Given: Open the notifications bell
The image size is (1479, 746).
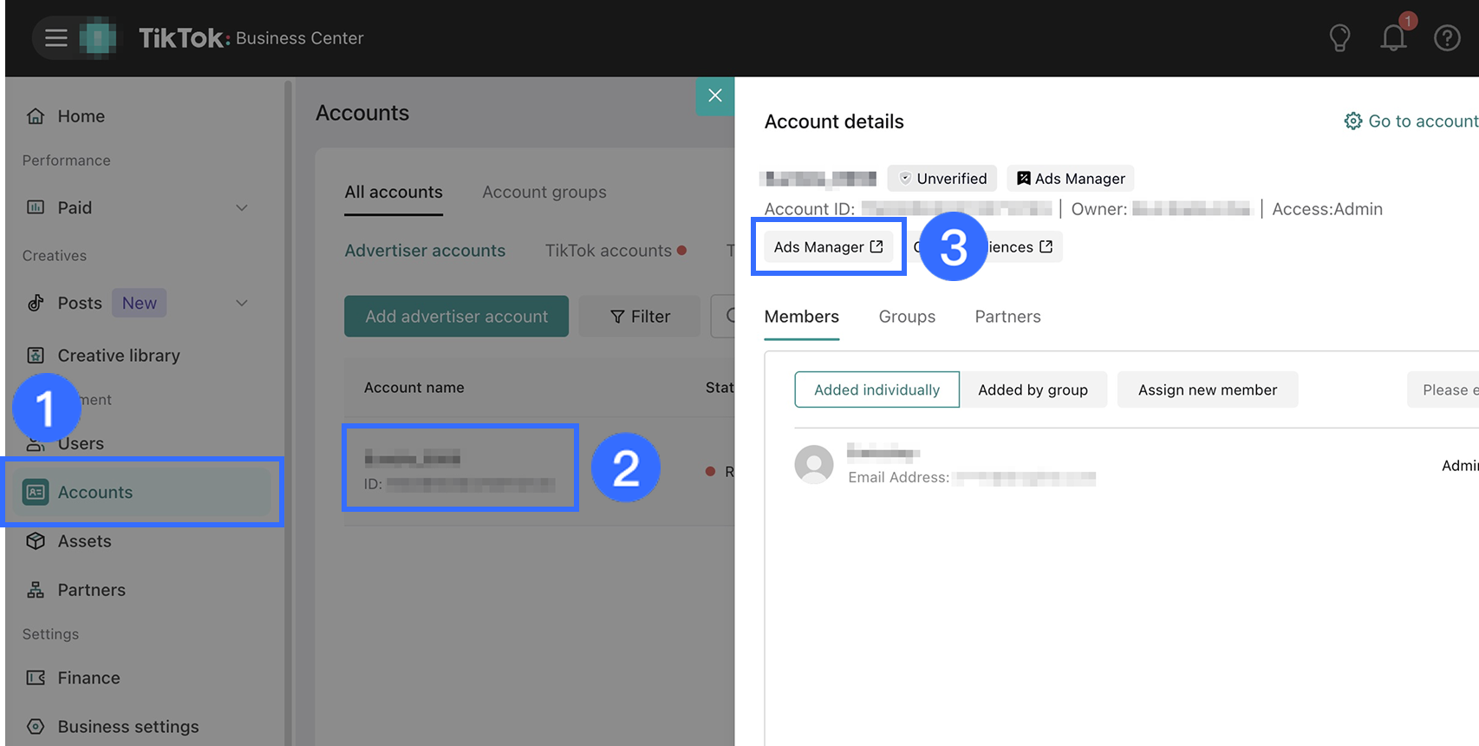Looking at the screenshot, I should pyautogui.click(x=1393, y=38).
